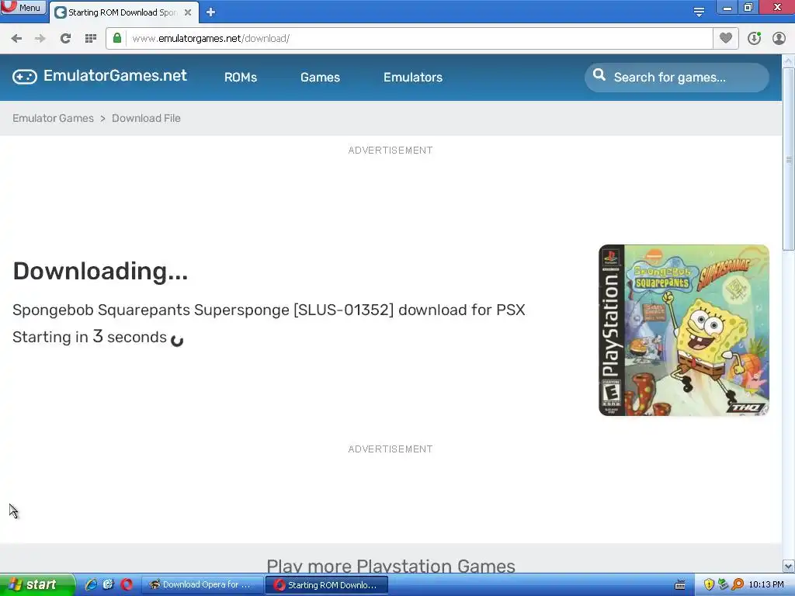This screenshot has height=596, width=795.
Task: Click the EmulatorGames.net logo
Action: [100, 76]
